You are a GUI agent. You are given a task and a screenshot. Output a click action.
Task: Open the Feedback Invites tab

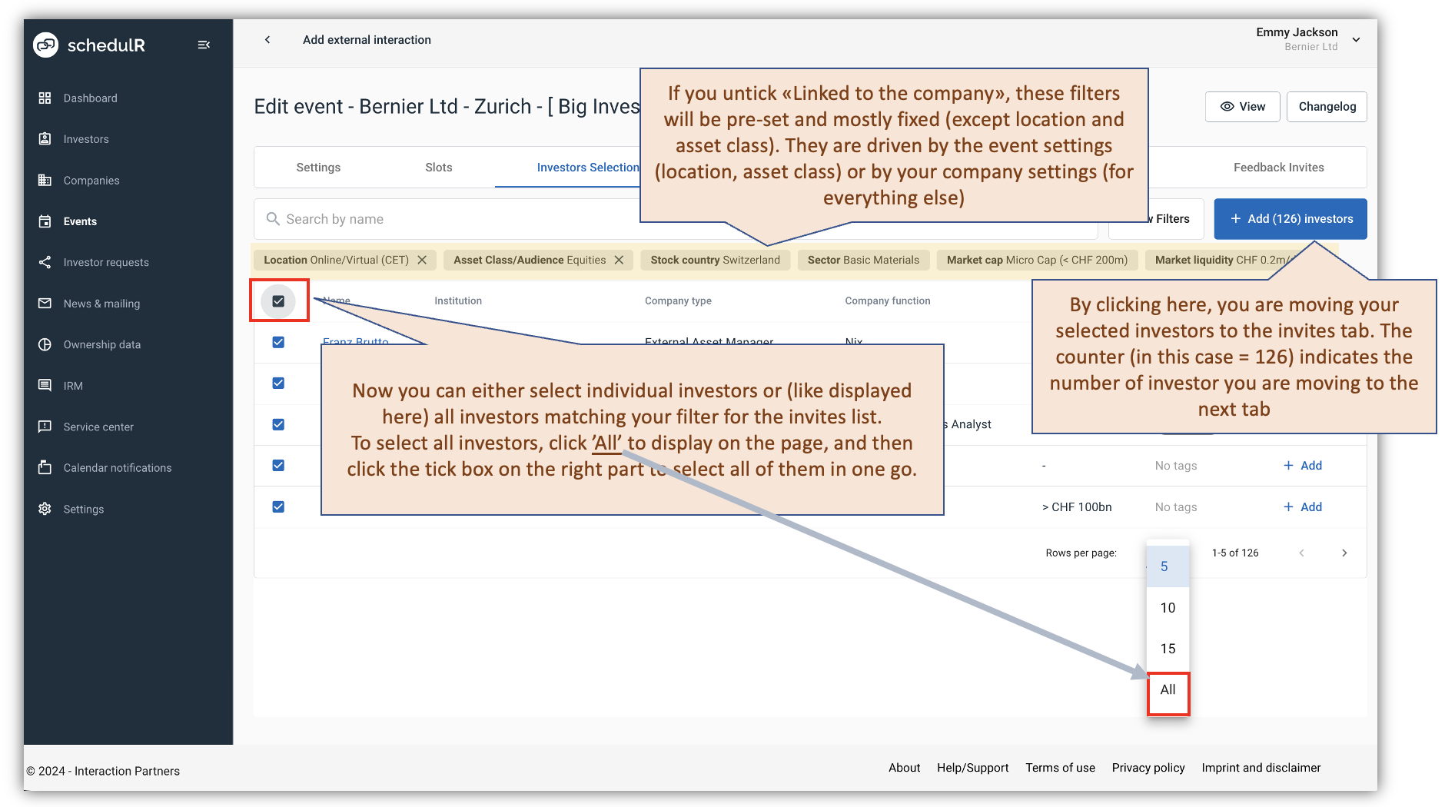[1278, 167]
